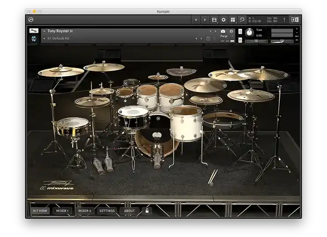Click the volume slider under level meters
This screenshot has width=327, height=237.
pyautogui.click(x=282, y=41)
